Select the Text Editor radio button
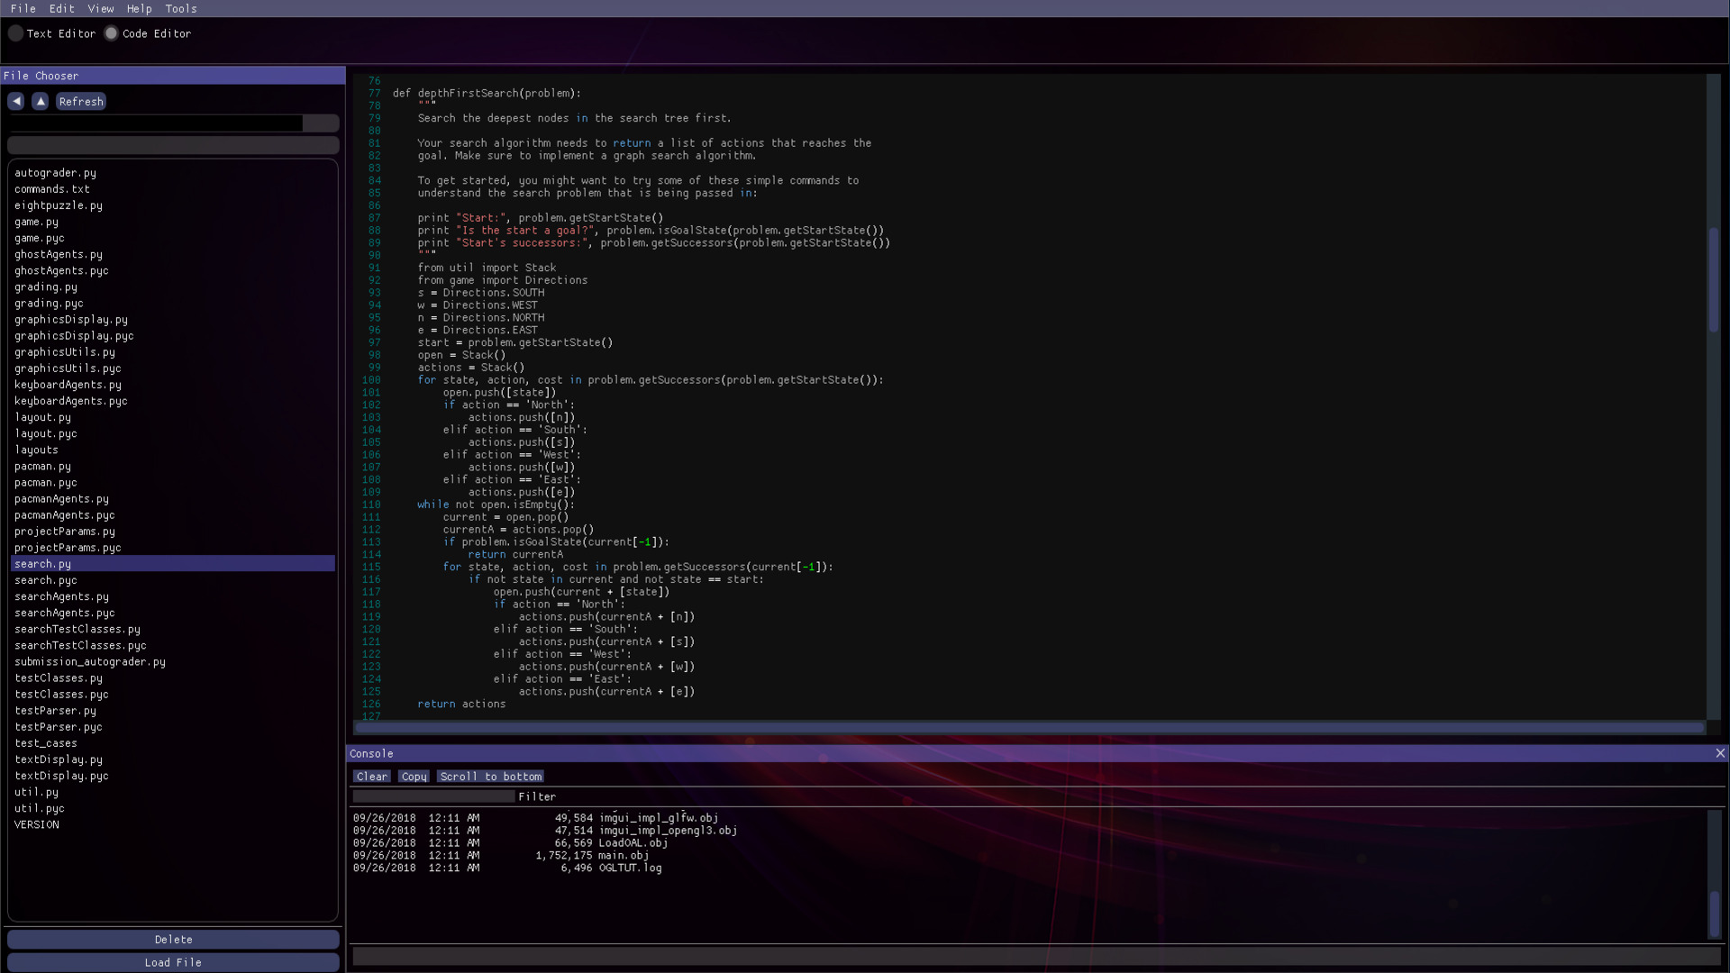 pyautogui.click(x=16, y=33)
